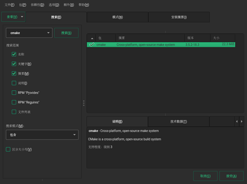Click version cell 3.5.2-18.3
Image resolution: width=247 pixels, height=184 pixels.
[x=192, y=45]
